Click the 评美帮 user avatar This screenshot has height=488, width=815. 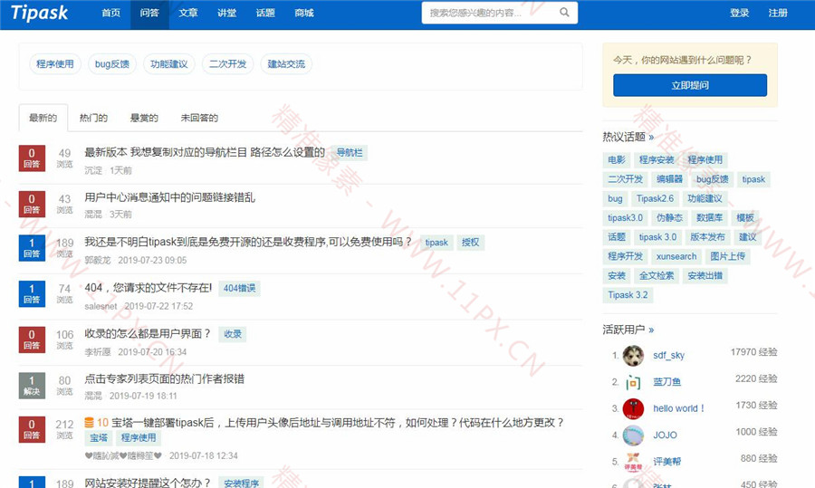tap(633, 462)
